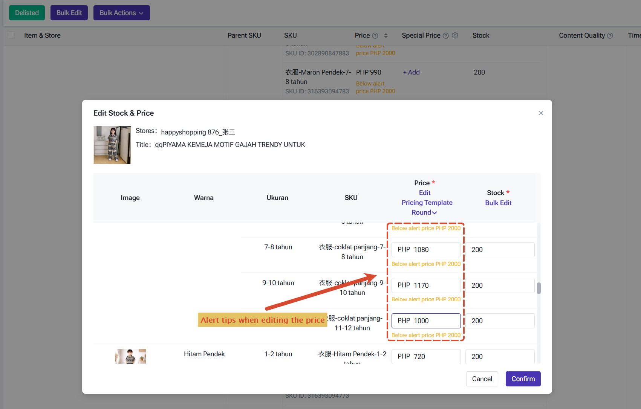This screenshot has height=409, width=641.
Task: Click the Bulk Edit link under Stock
Action: (498, 203)
